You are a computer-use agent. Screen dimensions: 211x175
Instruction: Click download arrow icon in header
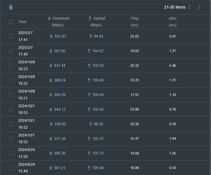(49, 18)
